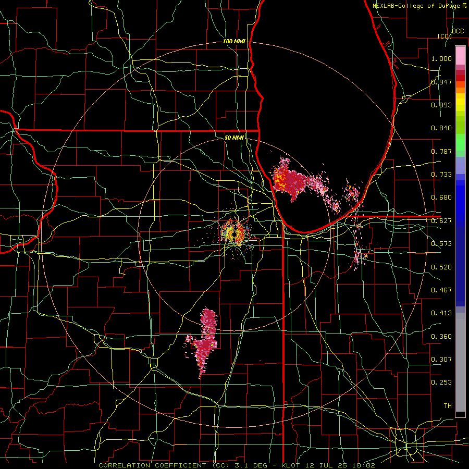This screenshot has width=469, height=469.
Task: Click the 0.787 legend value
Action: point(441,151)
